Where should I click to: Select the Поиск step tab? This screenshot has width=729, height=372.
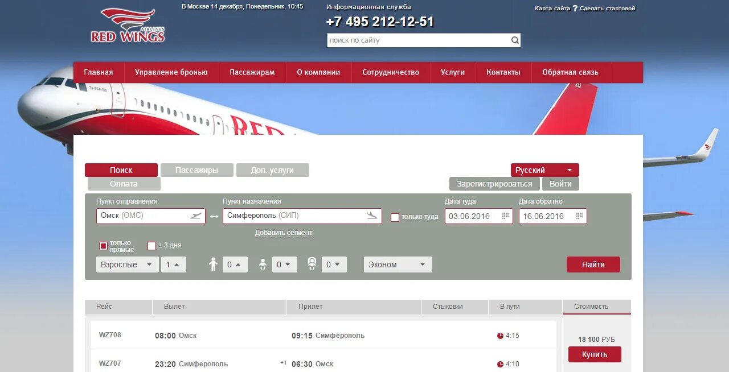[121, 170]
